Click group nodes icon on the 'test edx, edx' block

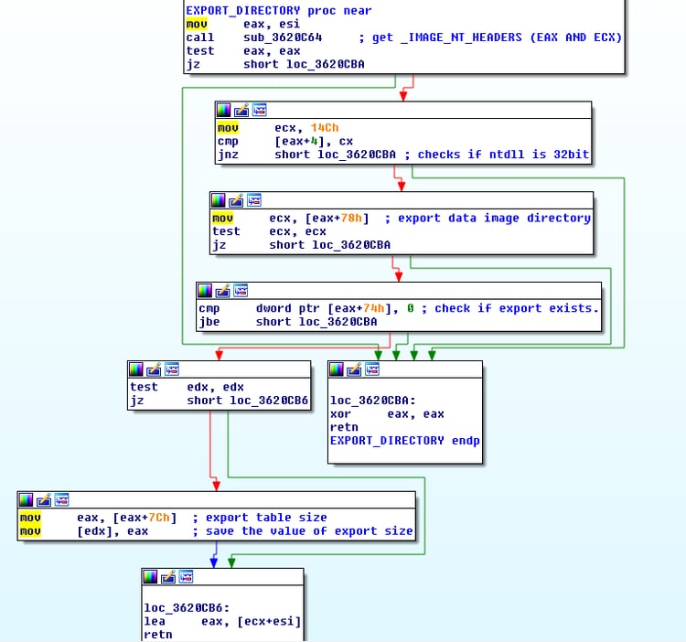[x=171, y=369]
